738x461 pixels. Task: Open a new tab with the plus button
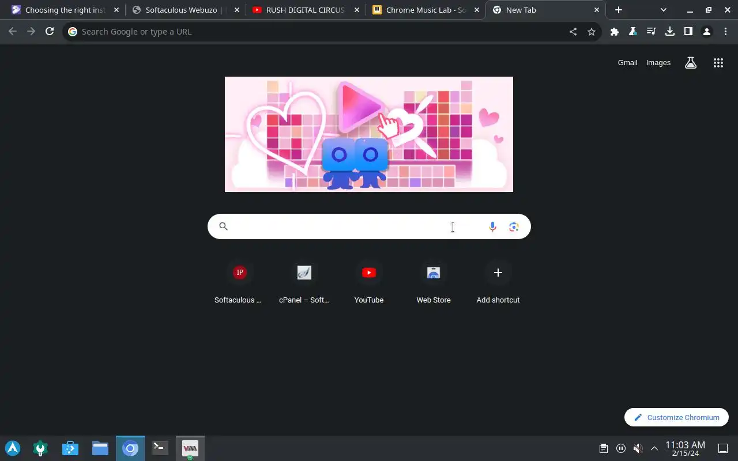(x=619, y=10)
